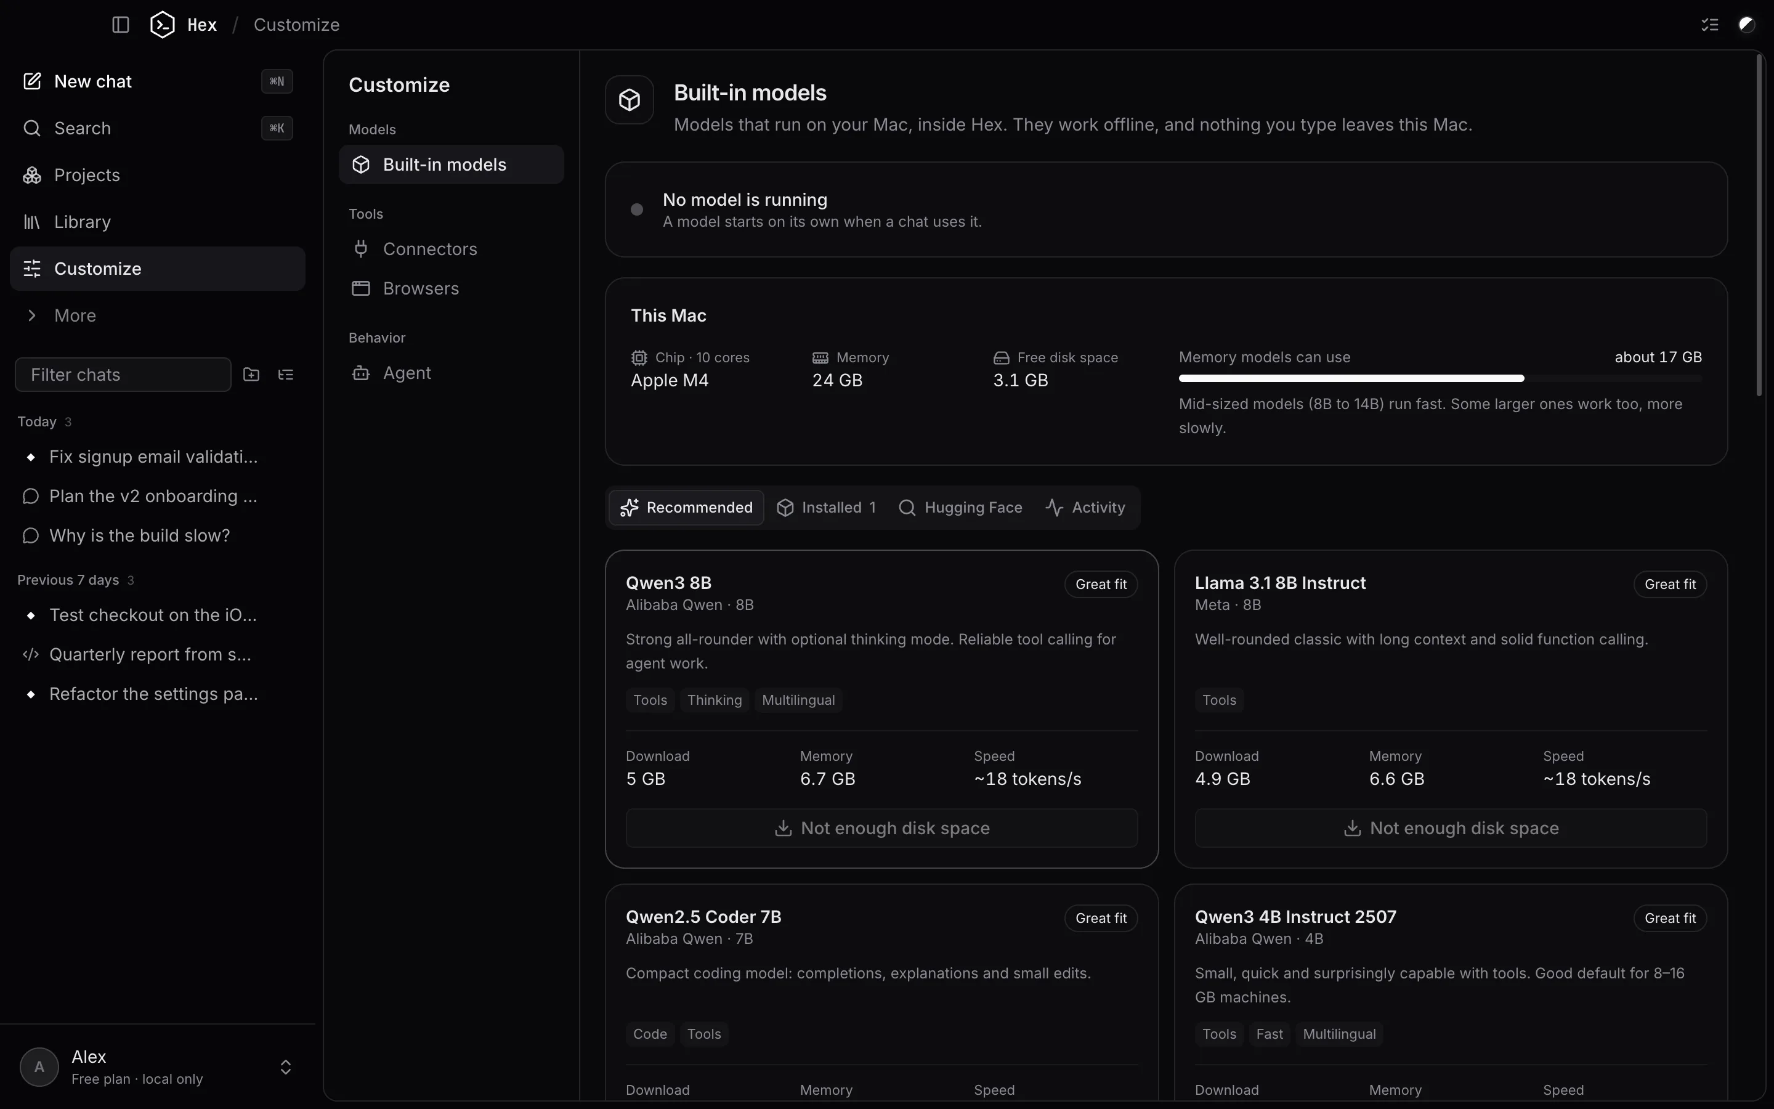Viewport: 1774px width, 1109px height.
Task: Open Connectors settings
Action: (451, 250)
